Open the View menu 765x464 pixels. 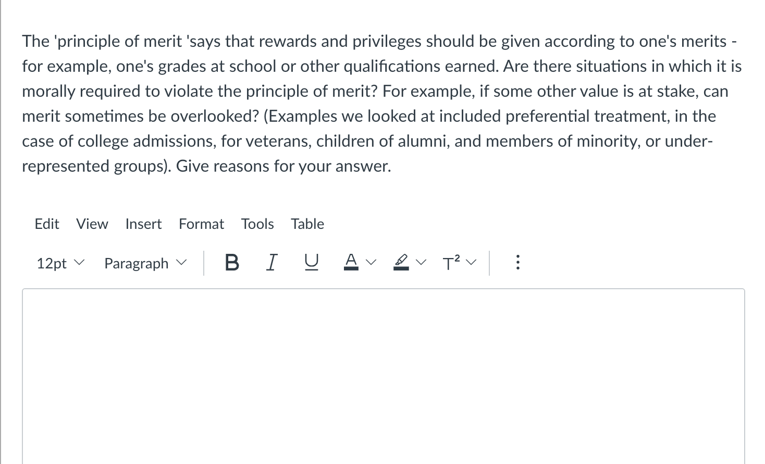tap(92, 224)
